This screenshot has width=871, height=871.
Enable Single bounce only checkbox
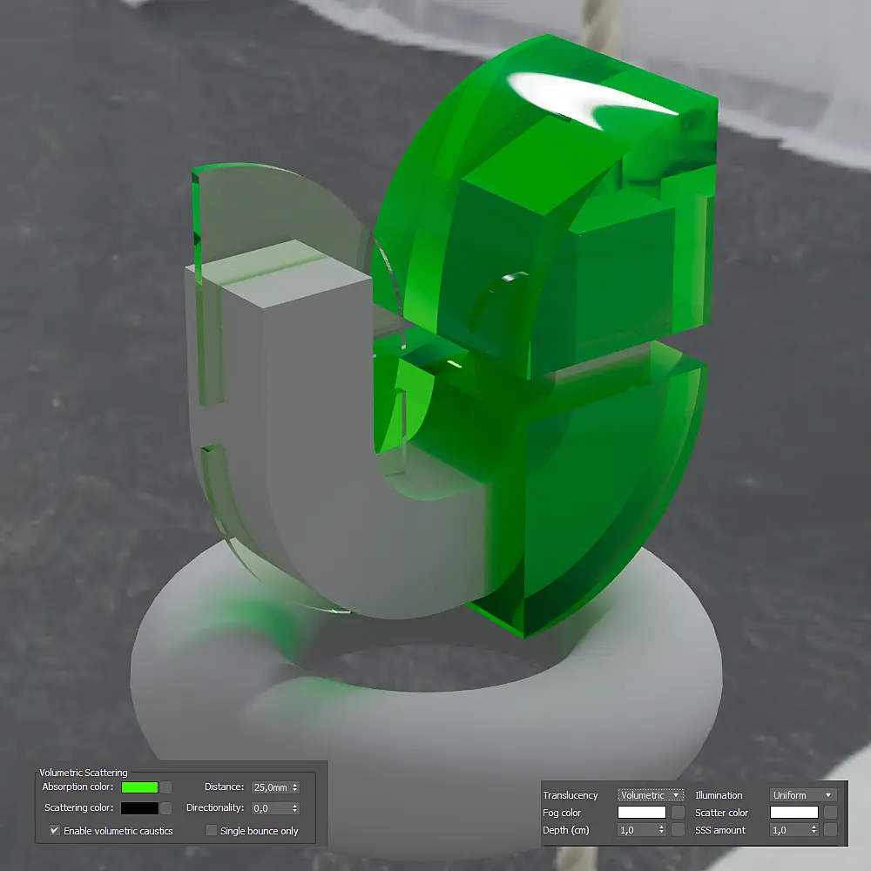pos(211,830)
